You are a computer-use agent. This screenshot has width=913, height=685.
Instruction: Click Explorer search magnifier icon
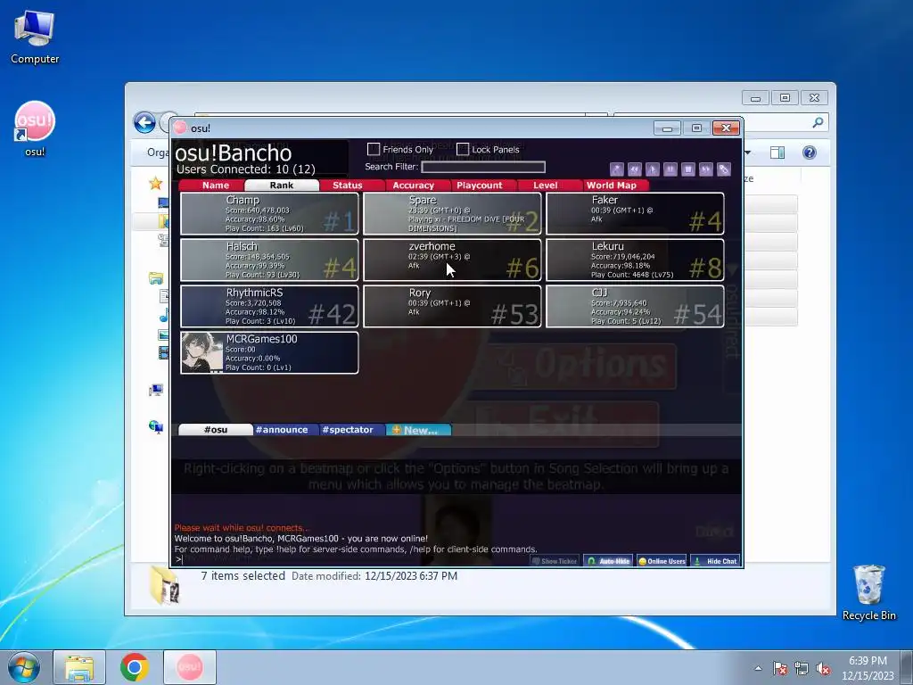[x=818, y=122]
